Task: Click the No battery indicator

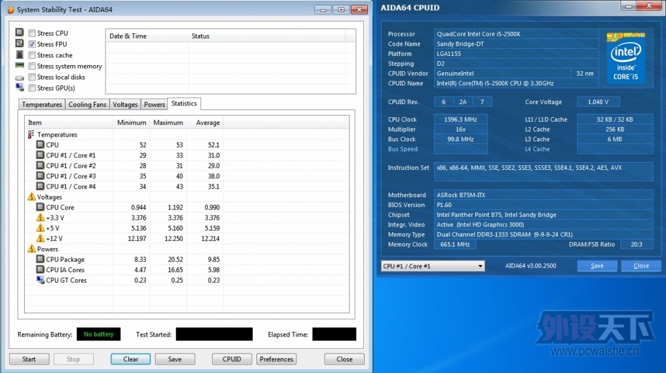Action: tap(98, 335)
